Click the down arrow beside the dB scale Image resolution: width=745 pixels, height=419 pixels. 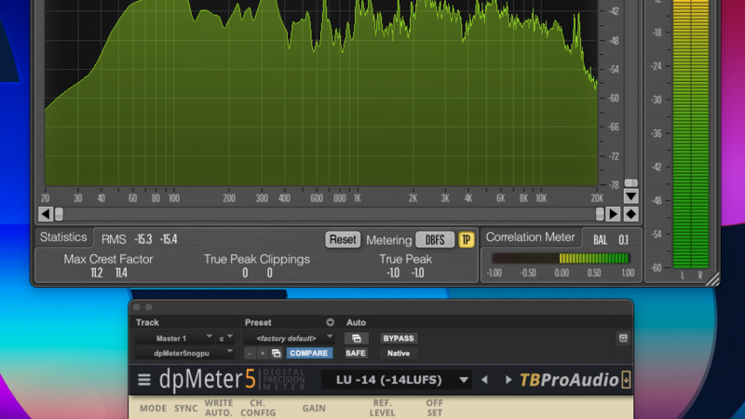pyautogui.click(x=630, y=196)
